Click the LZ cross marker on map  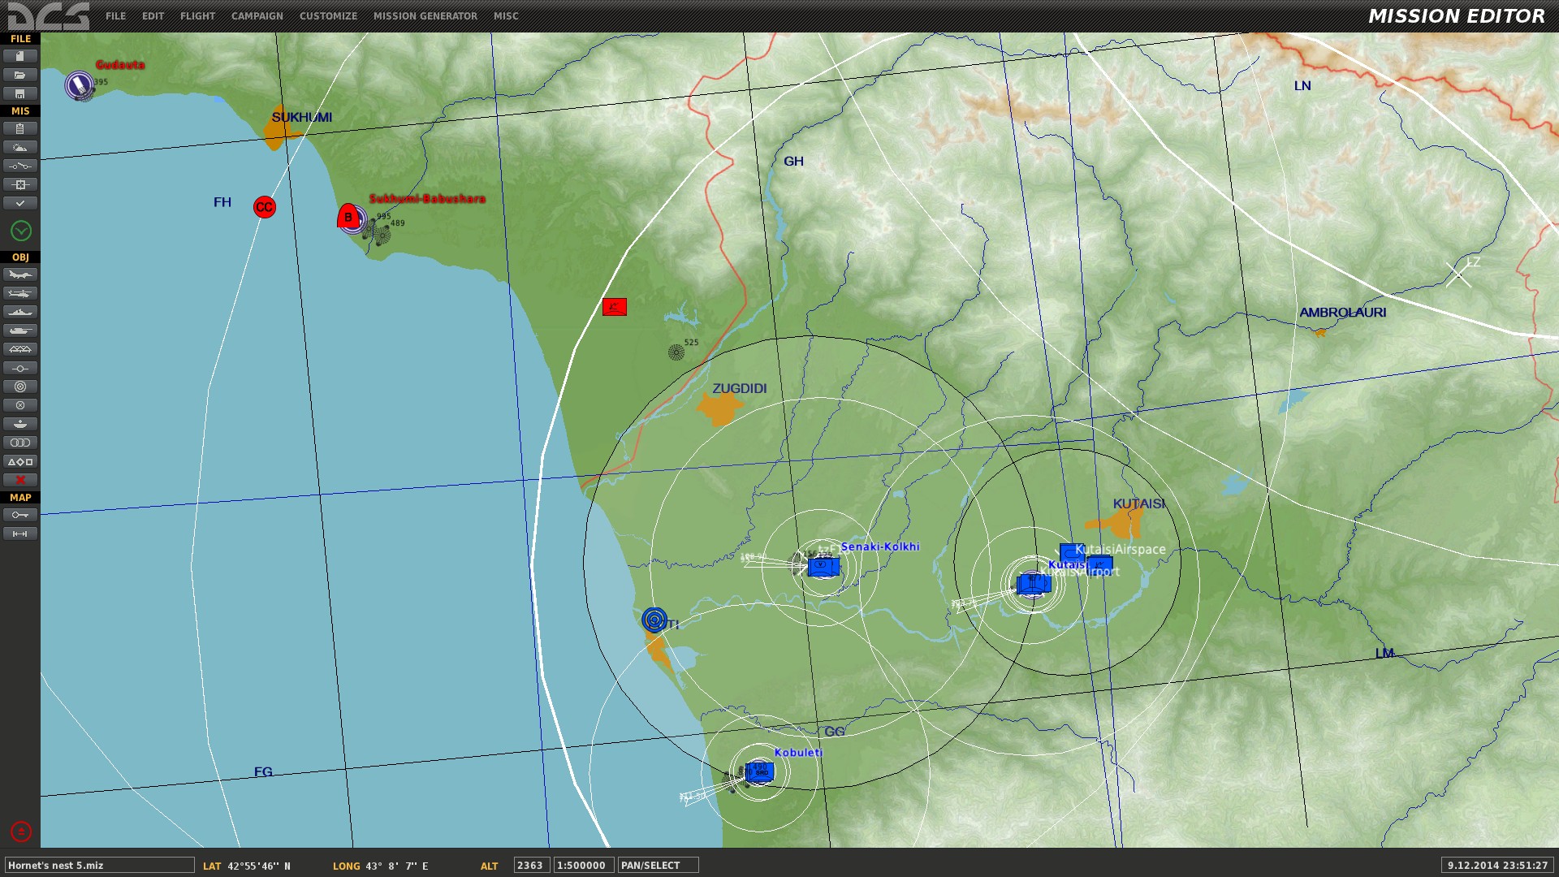pyautogui.click(x=1458, y=275)
